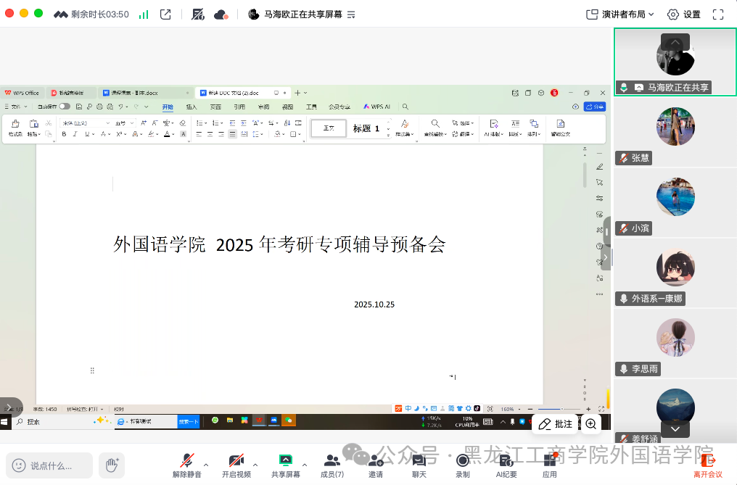Unmute the microphone with 解除静音

[187, 461]
